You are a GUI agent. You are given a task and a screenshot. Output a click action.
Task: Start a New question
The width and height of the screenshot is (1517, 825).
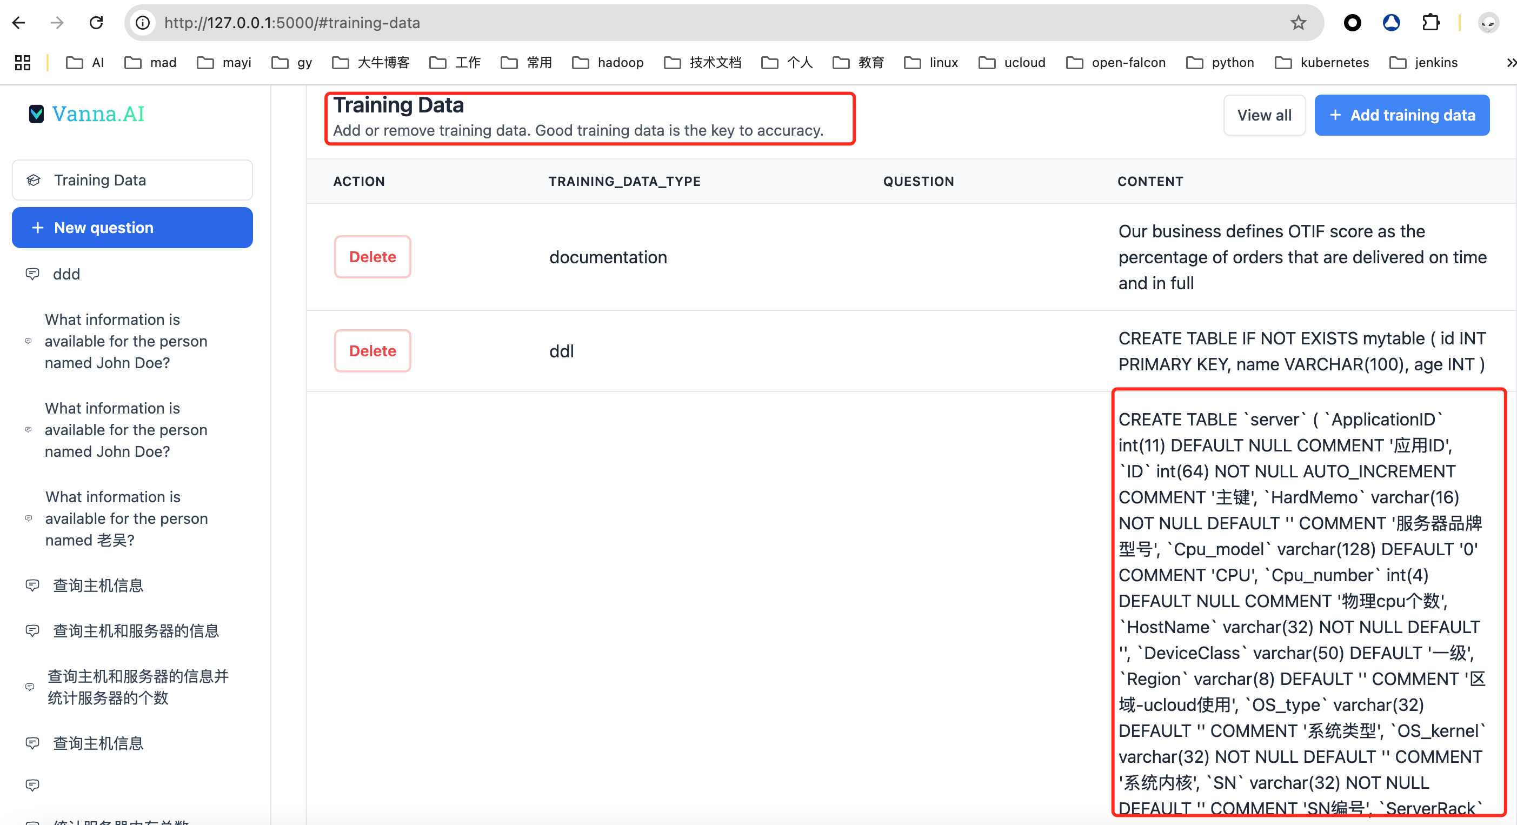132,227
